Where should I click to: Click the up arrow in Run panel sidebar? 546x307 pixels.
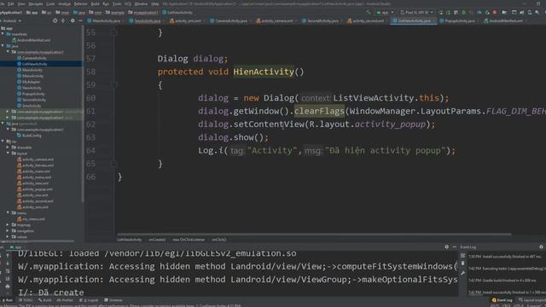pyautogui.click(x=8, y=255)
